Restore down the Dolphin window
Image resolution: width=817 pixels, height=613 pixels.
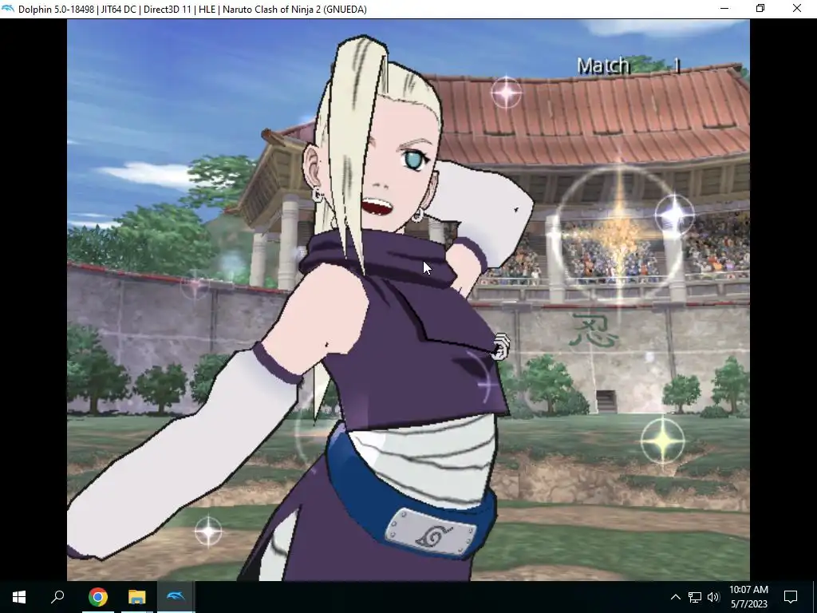tap(760, 9)
